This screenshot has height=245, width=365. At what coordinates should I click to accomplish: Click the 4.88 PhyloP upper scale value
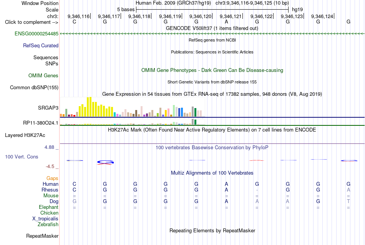click(49, 147)
